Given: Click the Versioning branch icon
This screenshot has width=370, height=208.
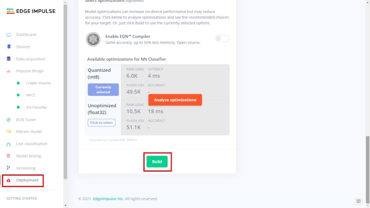Looking at the screenshot, I should pos(8,168).
